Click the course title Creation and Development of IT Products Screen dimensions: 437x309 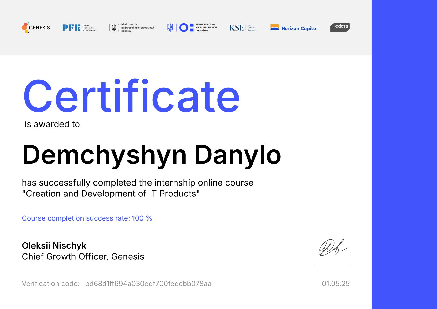(111, 194)
